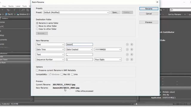Screen dimensions: 191x107
Task: Open third row Text type dropdown
Action: pos(50,54)
